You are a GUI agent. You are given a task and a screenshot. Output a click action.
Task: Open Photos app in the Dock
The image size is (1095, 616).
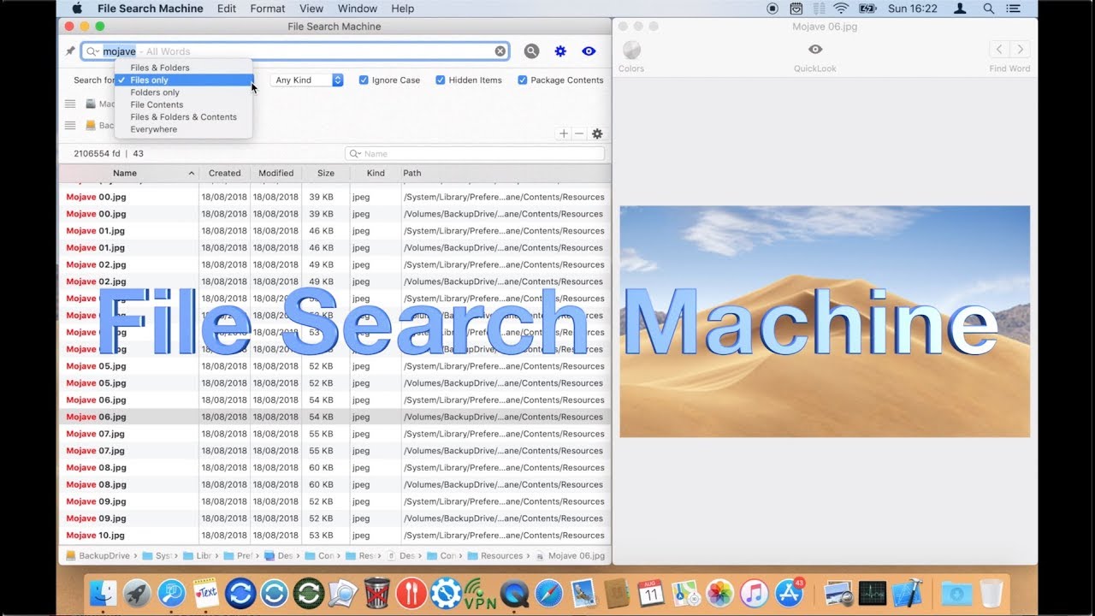(x=719, y=593)
